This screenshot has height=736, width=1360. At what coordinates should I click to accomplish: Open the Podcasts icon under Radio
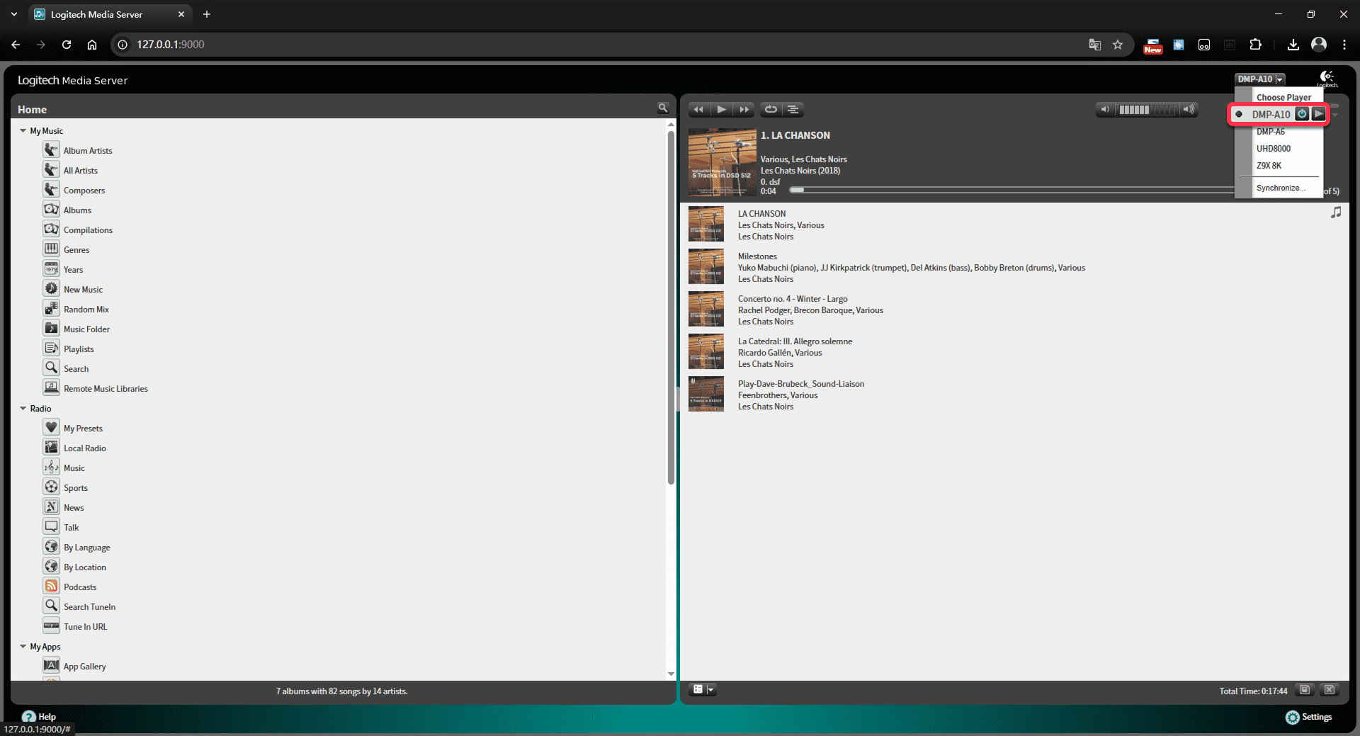(52, 587)
